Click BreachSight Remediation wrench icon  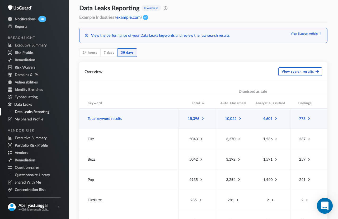10,60
